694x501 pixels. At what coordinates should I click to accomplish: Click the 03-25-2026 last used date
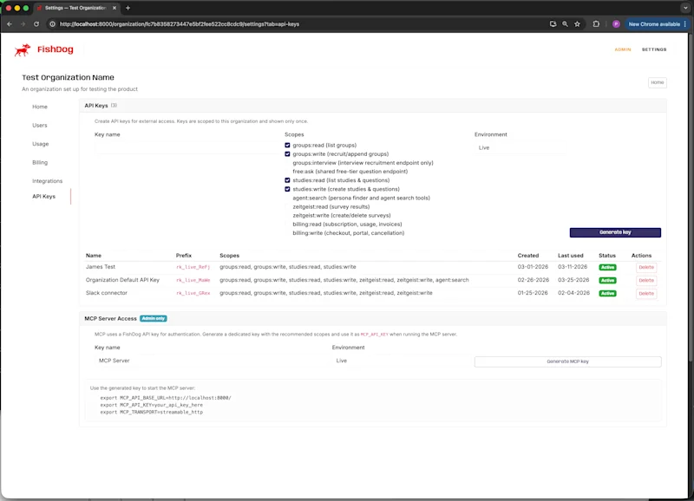point(573,280)
